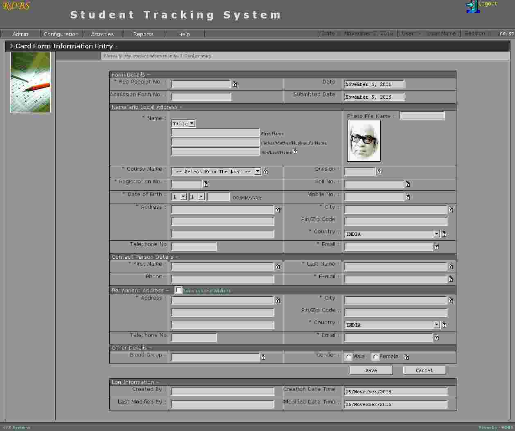The image size is (515, 431).
Task: Open the Activities menu
Action: [x=102, y=34]
